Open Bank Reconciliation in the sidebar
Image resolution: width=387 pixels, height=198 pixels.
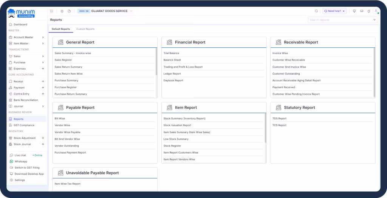pos(26,100)
